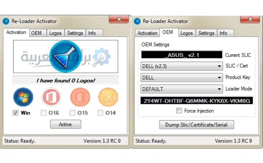Open the Settings tab in left window
This screenshot has height=163, width=263.
point(75,33)
